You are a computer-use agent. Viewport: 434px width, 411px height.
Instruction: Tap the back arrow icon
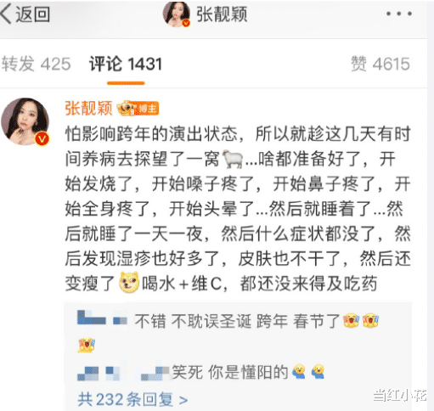(6, 14)
